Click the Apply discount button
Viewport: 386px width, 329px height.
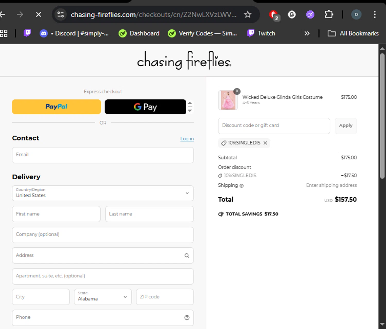pos(346,126)
